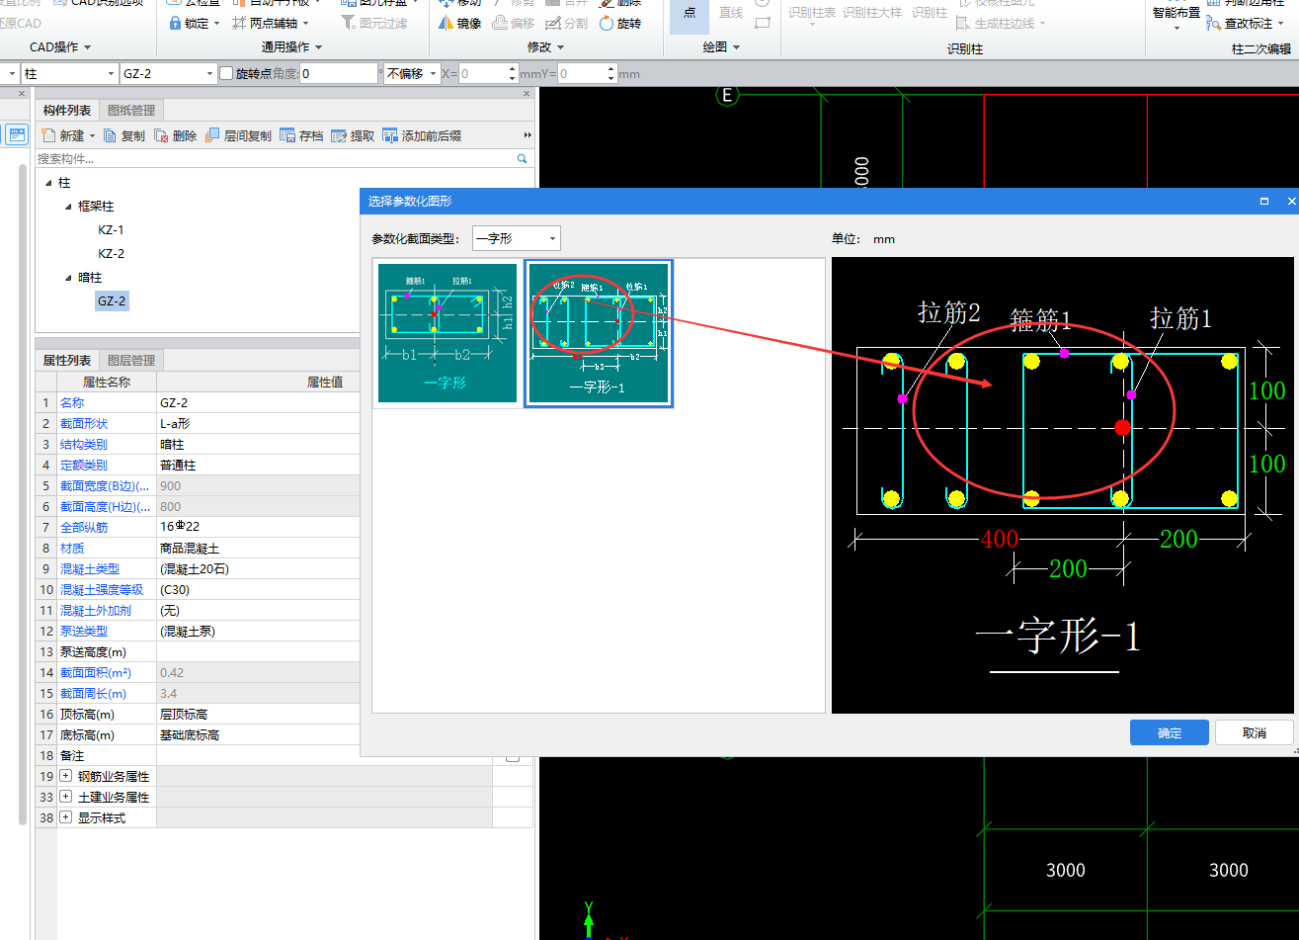
Task: Click the search magnifier in 搜索构件 box
Action: click(523, 158)
